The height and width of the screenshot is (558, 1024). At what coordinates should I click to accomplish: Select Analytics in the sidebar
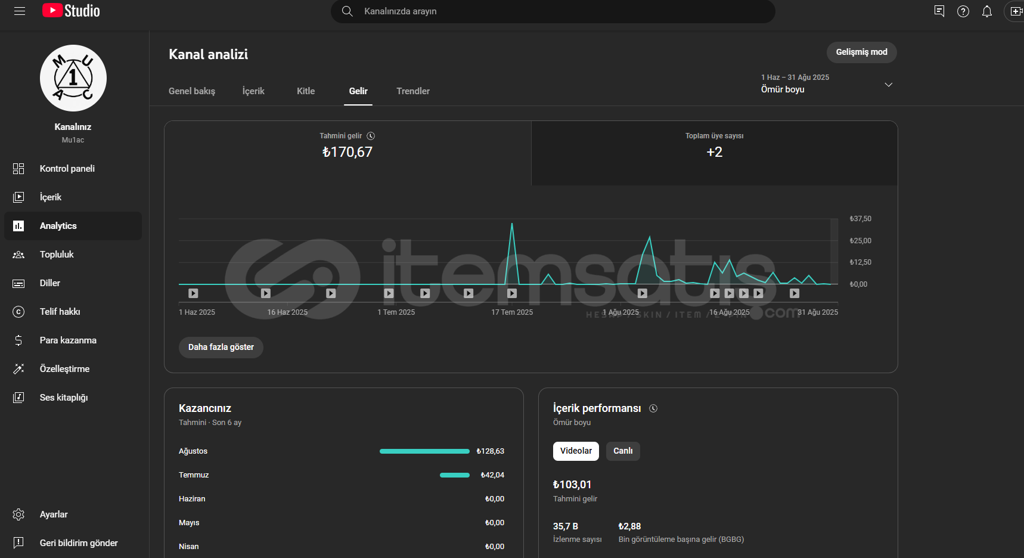click(x=73, y=226)
